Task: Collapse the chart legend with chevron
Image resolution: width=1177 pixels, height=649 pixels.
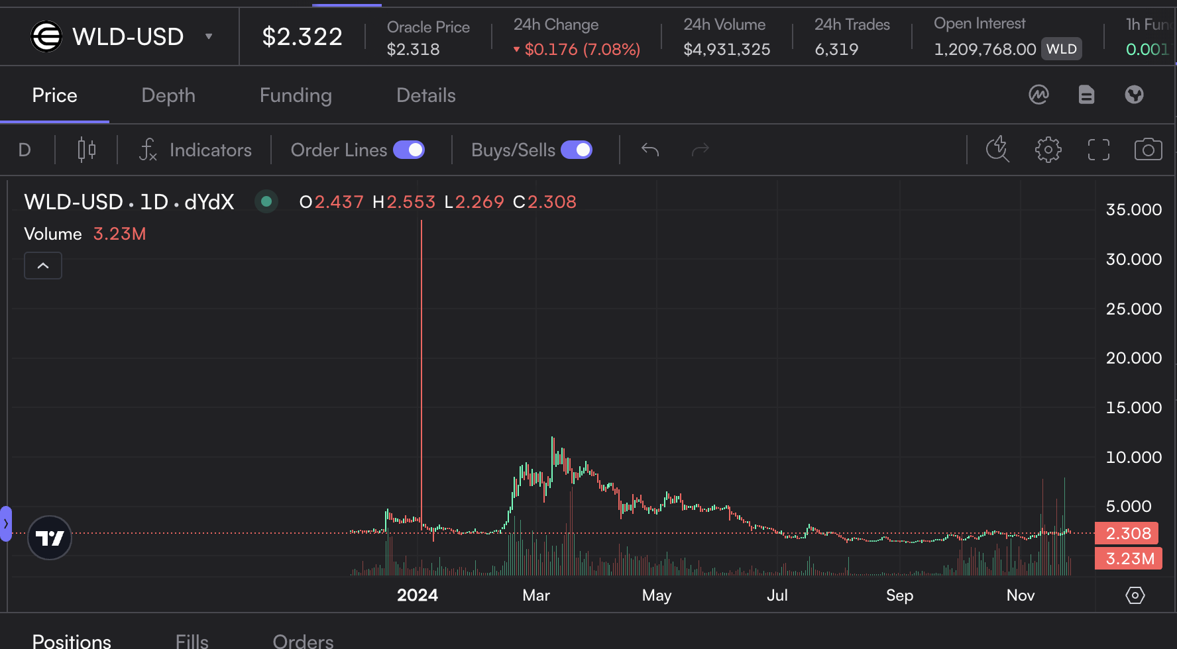Action: point(43,266)
